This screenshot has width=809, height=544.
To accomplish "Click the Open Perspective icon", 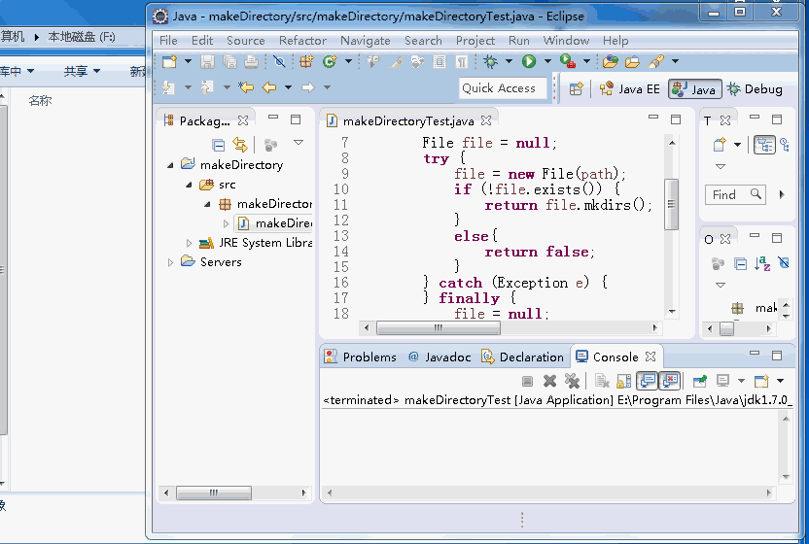I will [x=577, y=88].
